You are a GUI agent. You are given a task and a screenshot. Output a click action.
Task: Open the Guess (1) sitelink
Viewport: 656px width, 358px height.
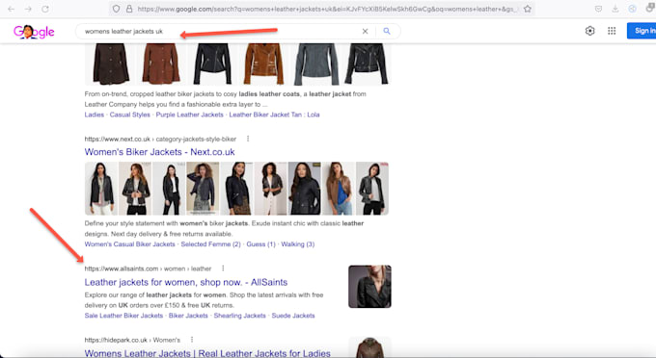pyautogui.click(x=260, y=244)
